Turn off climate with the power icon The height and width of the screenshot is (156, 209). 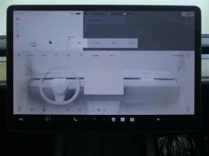tap(19, 55)
